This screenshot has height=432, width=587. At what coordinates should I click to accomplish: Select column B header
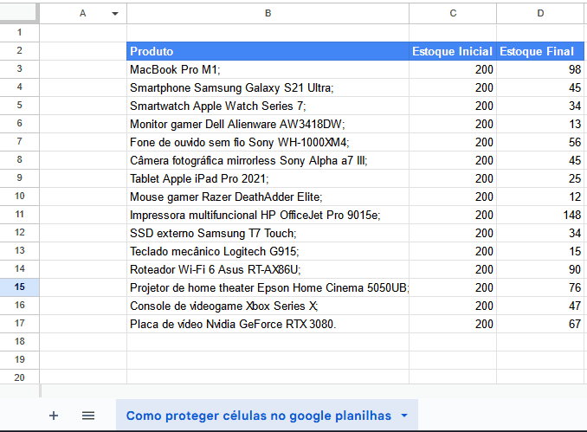(268, 13)
